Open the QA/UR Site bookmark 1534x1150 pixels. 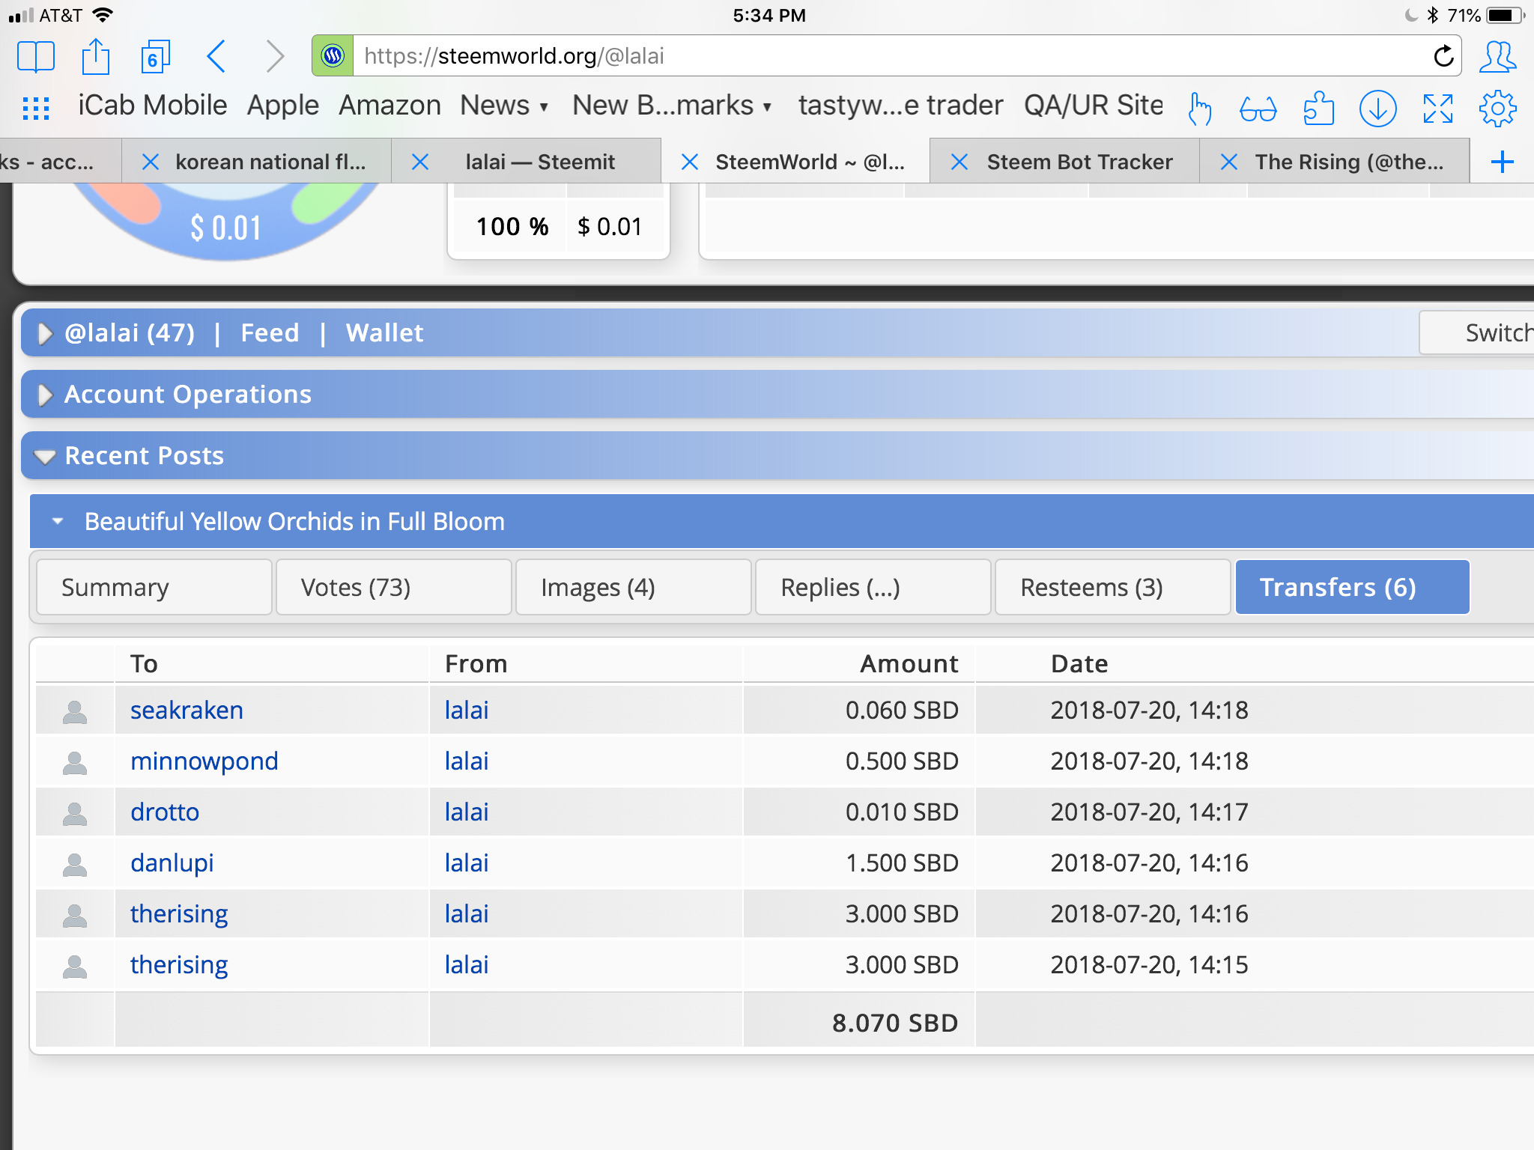[x=1094, y=106]
